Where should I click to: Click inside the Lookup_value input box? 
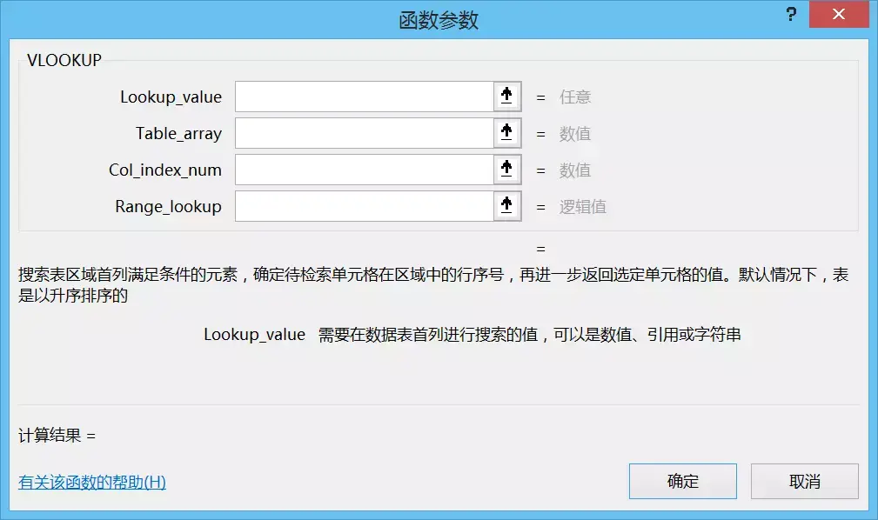pos(365,96)
